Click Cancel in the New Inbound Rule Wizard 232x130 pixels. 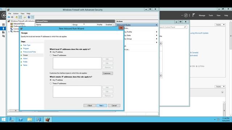tap(114, 105)
